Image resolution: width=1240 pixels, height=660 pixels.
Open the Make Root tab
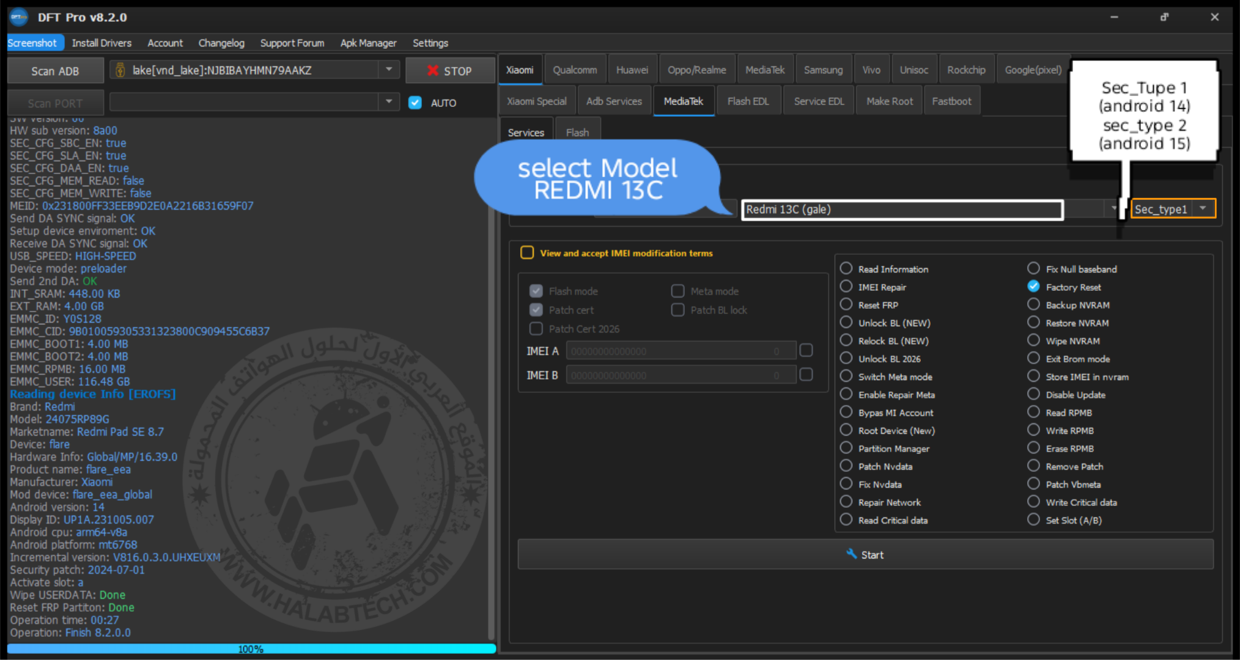point(890,101)
